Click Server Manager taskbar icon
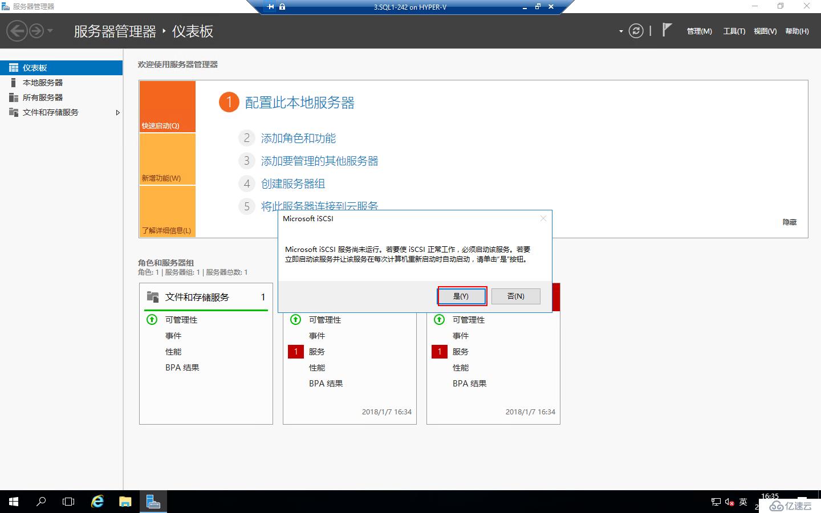This screenshot has height=513, width=821. pos(153,502)
